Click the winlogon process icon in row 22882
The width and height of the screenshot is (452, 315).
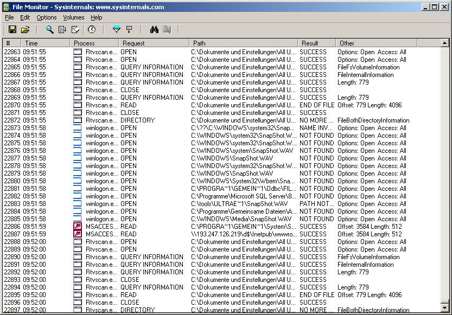[77, 196]
